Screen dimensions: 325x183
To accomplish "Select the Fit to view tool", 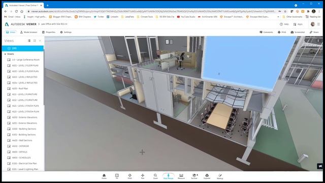I will click(117, 176).
